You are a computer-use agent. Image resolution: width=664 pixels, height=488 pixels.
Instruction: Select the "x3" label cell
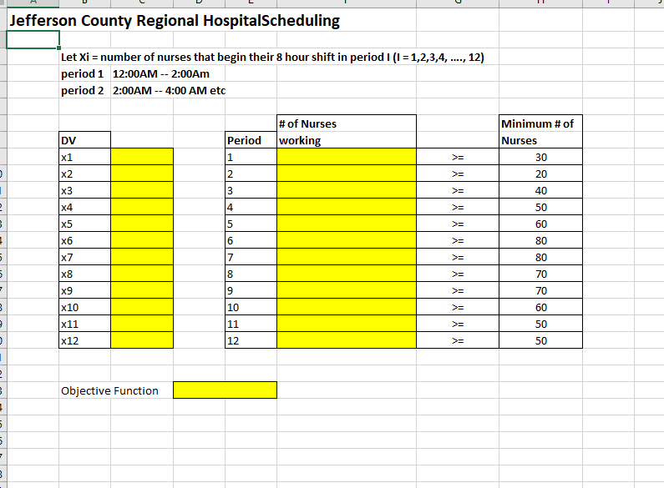click(x=84, y=190)
